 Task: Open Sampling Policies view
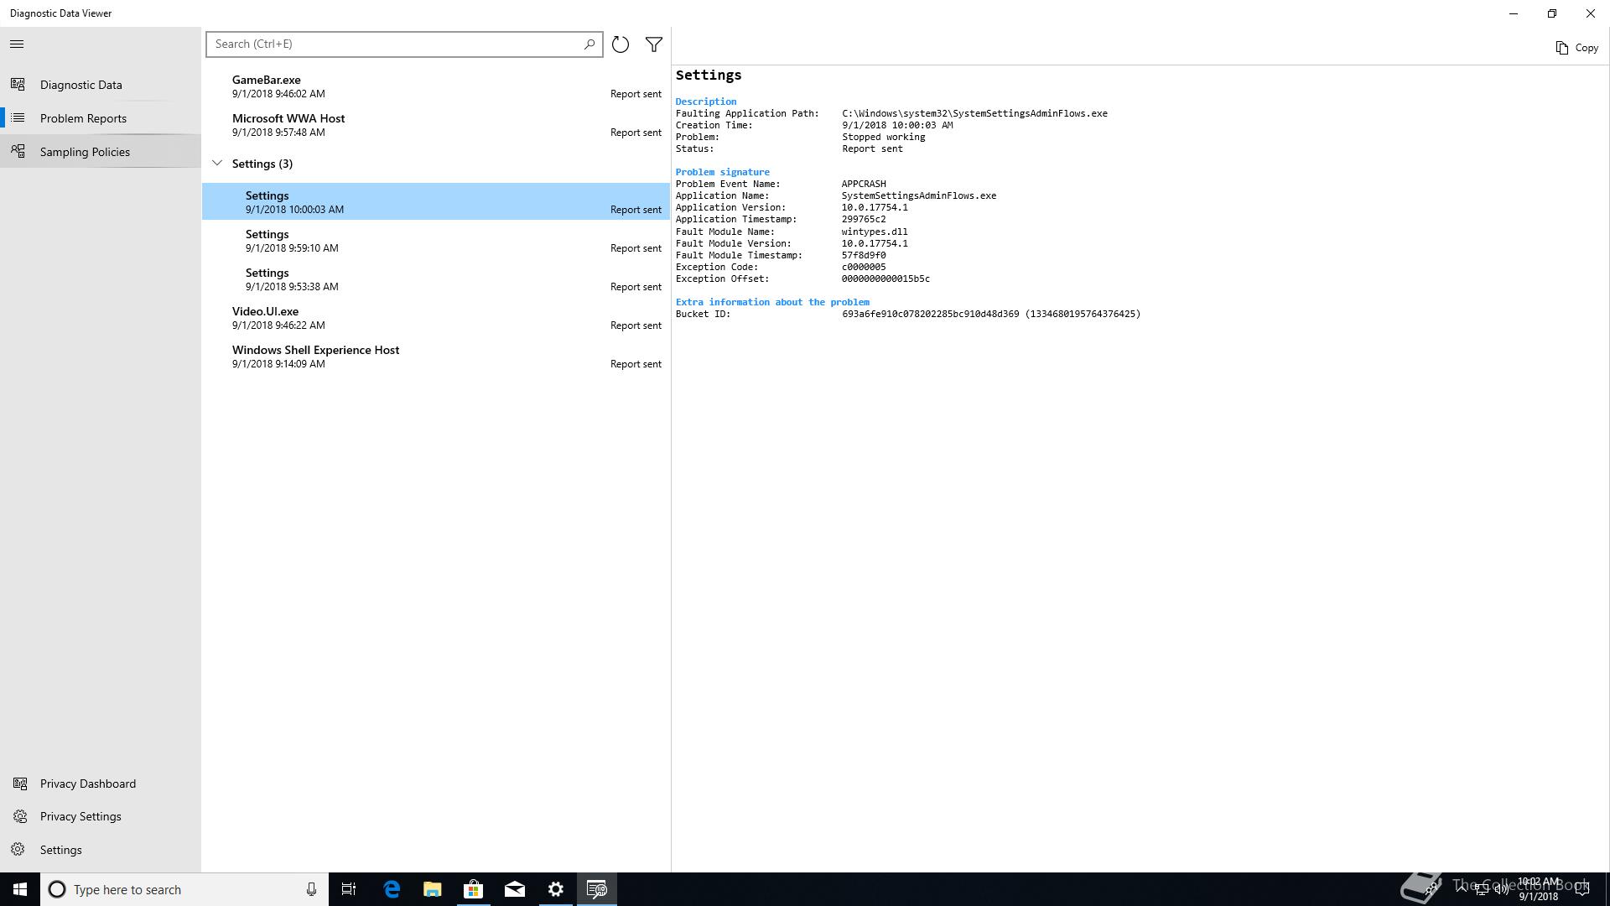point(101,152)
